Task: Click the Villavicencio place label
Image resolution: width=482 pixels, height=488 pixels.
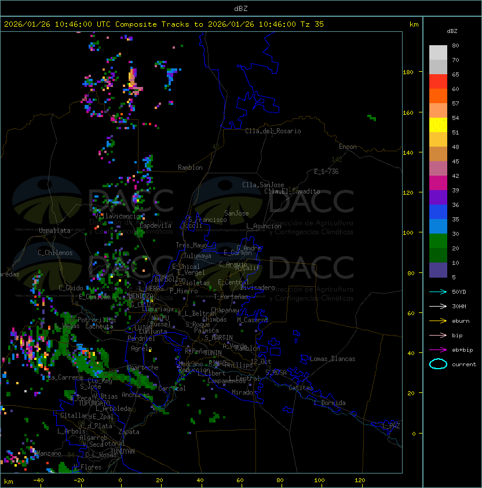Action: click(117, 216)
